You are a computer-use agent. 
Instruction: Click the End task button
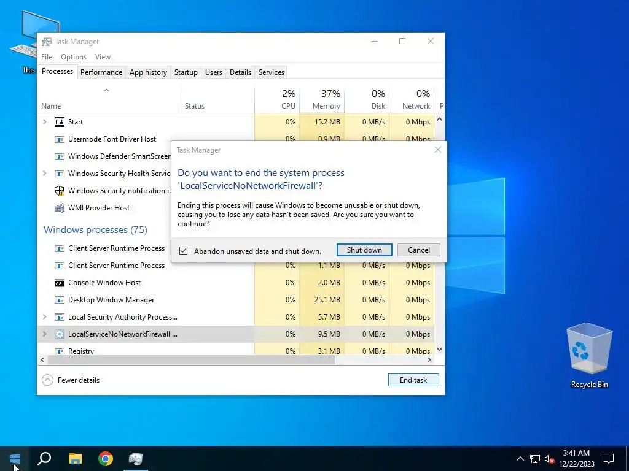[x=413, y=380]
